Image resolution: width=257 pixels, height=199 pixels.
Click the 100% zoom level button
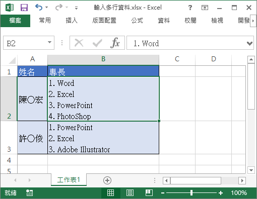pyautogui.click(x=239, y=193)
